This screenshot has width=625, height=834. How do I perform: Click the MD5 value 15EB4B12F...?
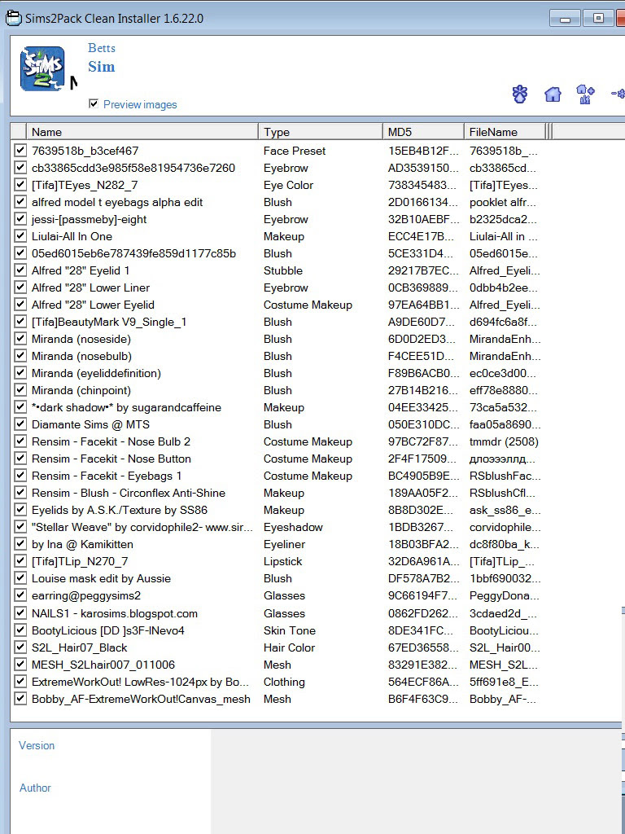tap(423, 151)
